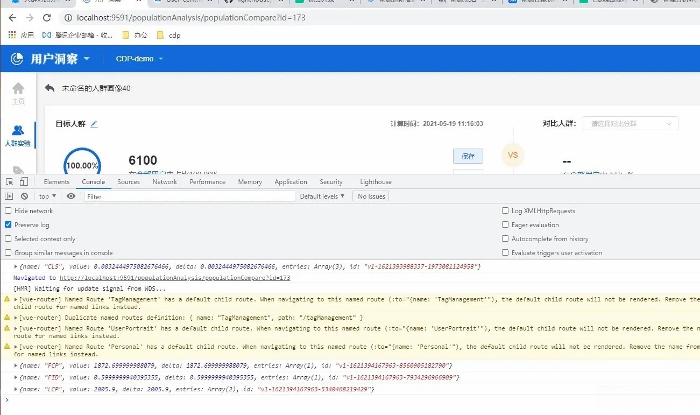Open the 对比人群 select dropdown
This screenshot has height=415, width=700.
(630, 124)
